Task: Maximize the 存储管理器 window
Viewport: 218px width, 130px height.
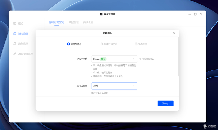Action: pyautogui.click(x=195, y=14)
